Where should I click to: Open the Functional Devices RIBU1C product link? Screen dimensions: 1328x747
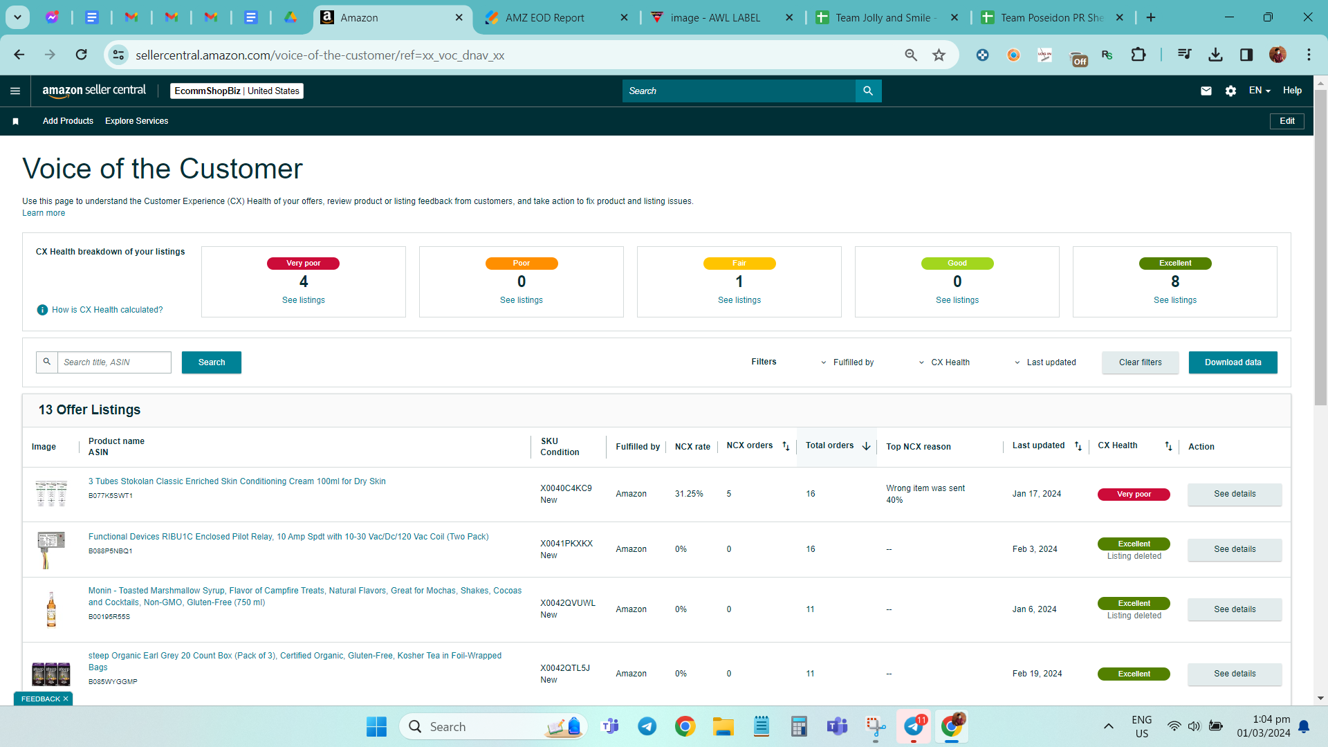tap(288, 537)
